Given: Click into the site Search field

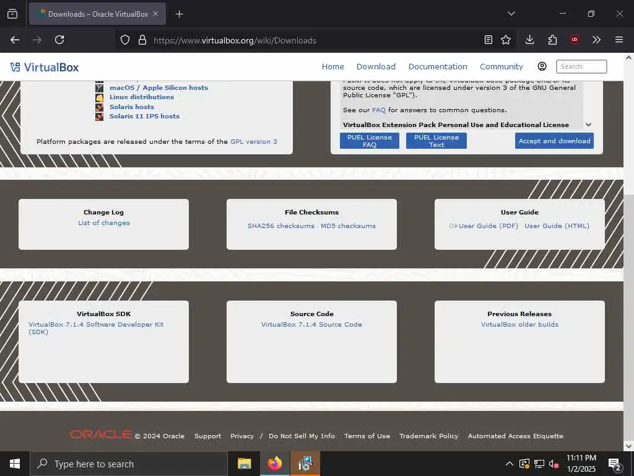Looking at the screenshot, I should click(581, 66).
